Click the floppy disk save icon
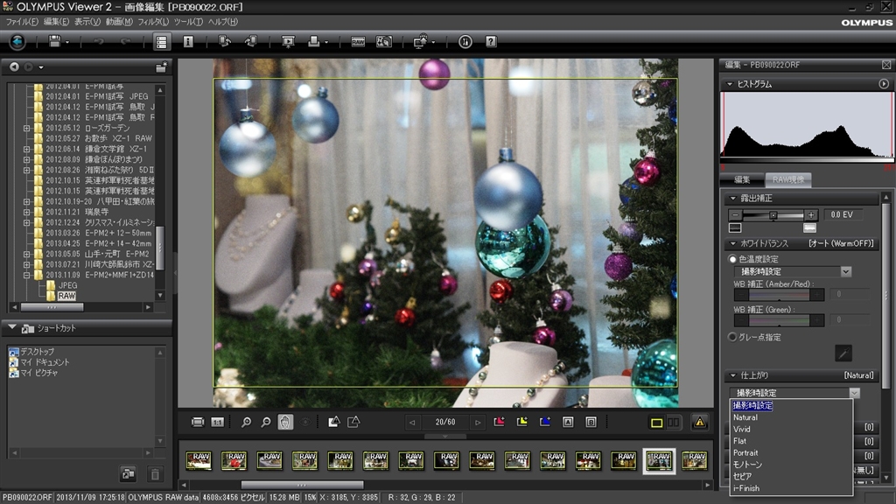Viewport: 896px width, 504px height. pos(54,42)
